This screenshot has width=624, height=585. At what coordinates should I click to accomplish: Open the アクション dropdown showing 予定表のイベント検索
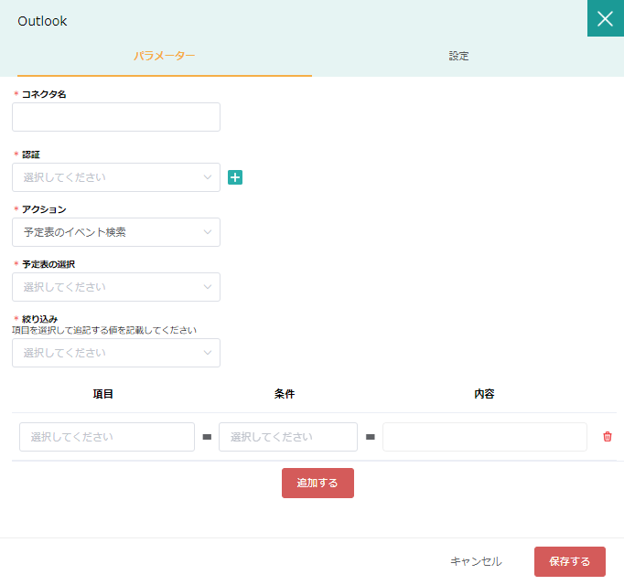pyautogui.click(x=116, y=232)
